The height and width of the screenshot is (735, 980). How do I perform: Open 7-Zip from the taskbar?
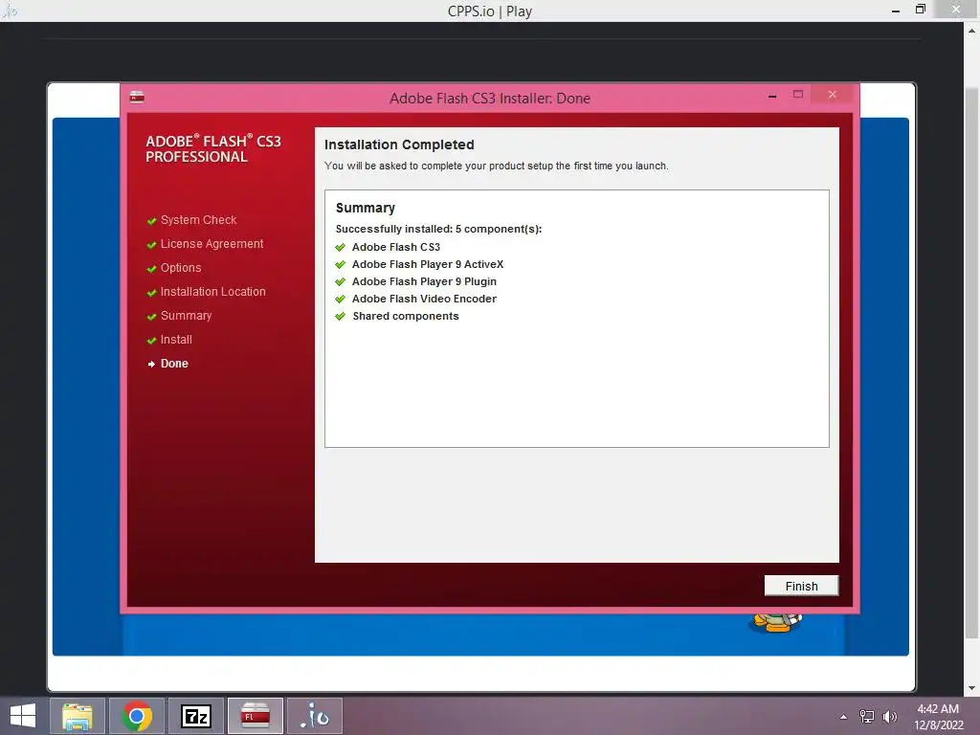(x=195, y=716)
